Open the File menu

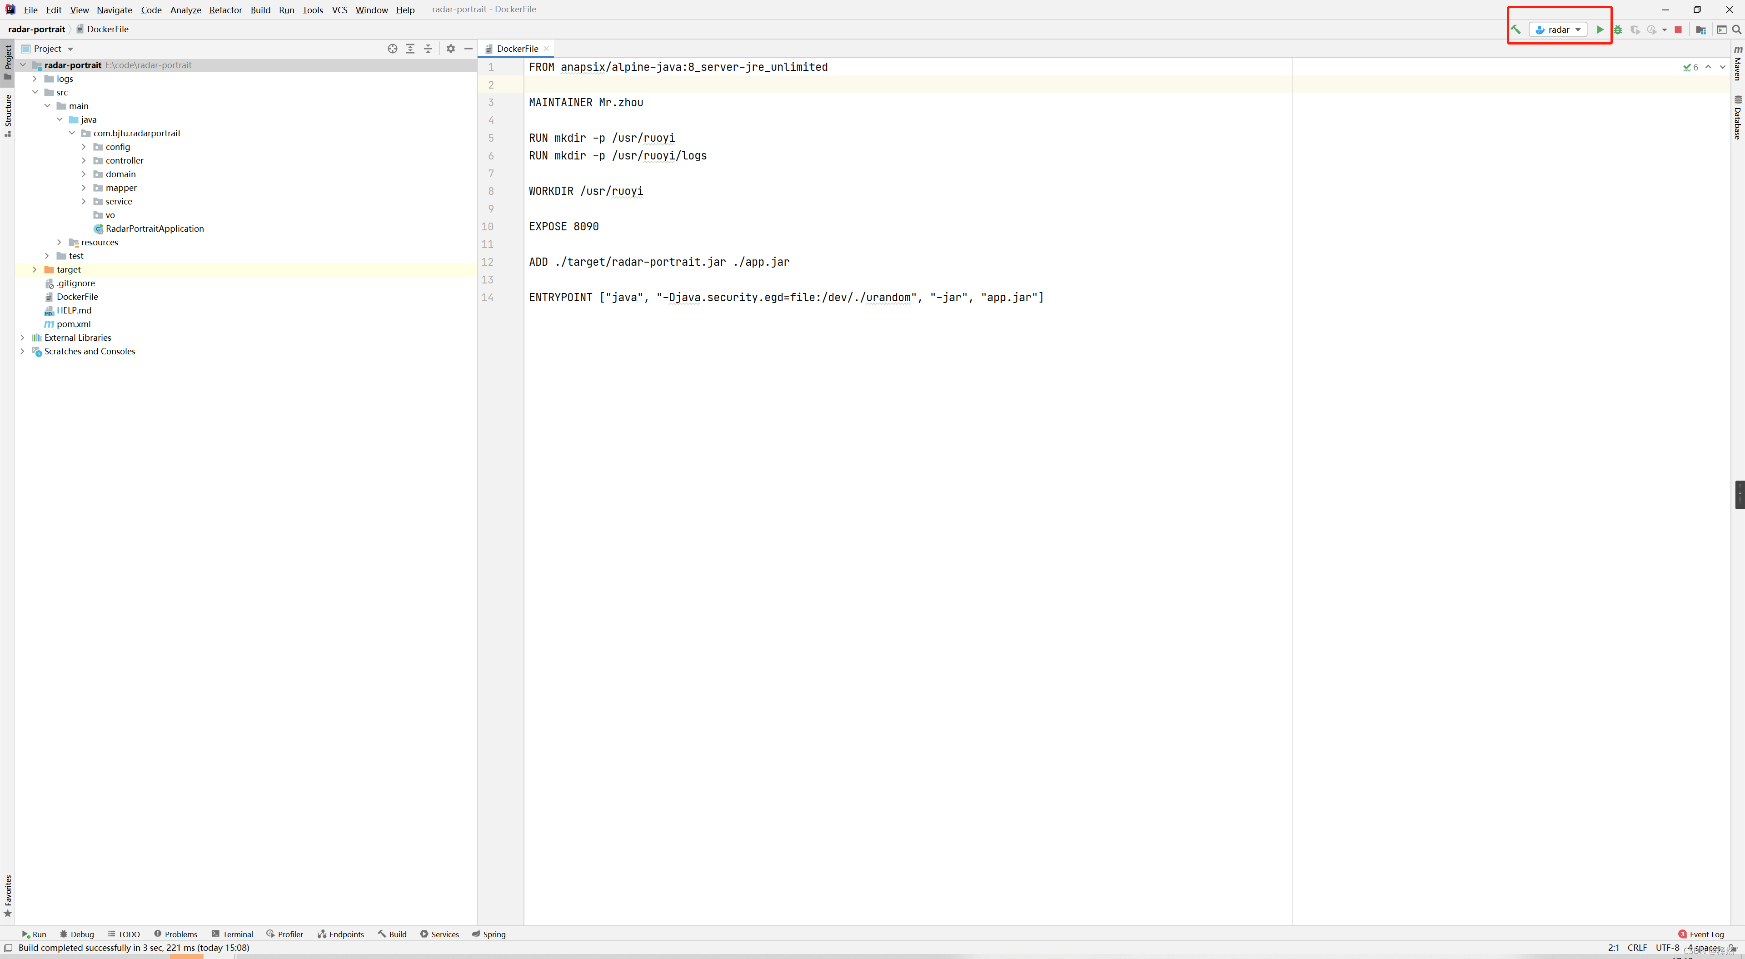click(30, 10)
